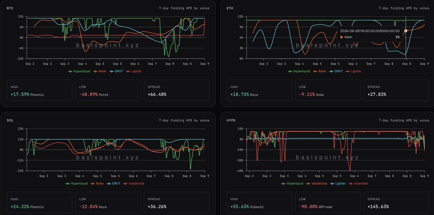Toggle Hyperliquid series in SOL chart legend
Viewport: 434px width, 215px height.
coord(76,184)
